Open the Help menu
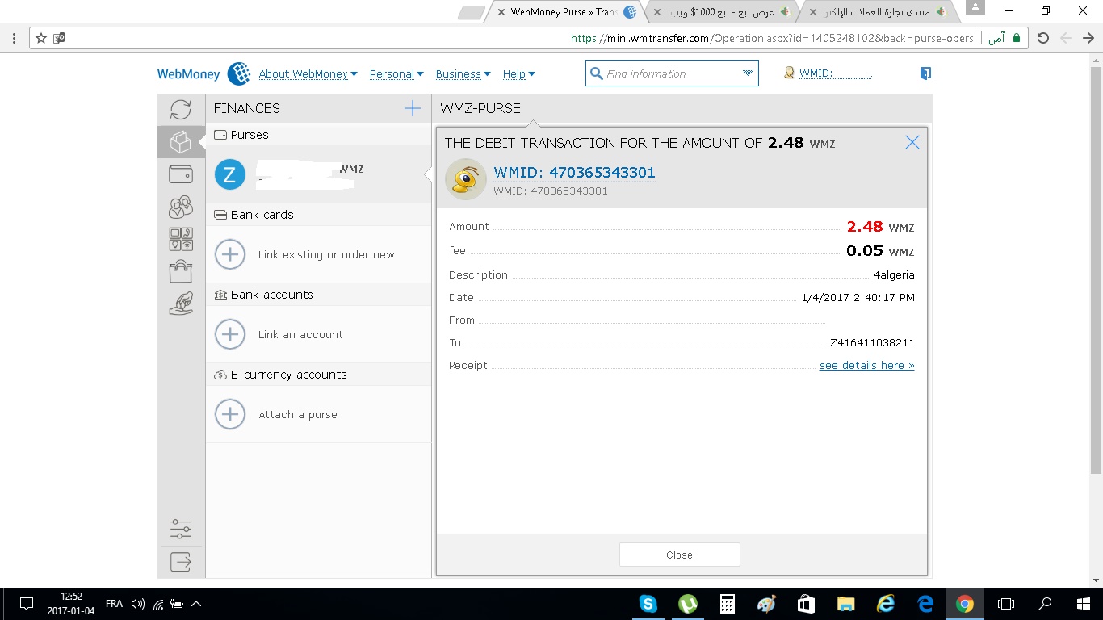The height and width of the screenshot is (620, 1103). pyautogui.click(x=518, y=74)
